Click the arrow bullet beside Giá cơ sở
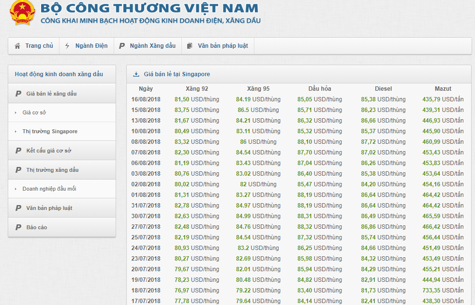This screenshot has width=475, height=305. [16, 113]
